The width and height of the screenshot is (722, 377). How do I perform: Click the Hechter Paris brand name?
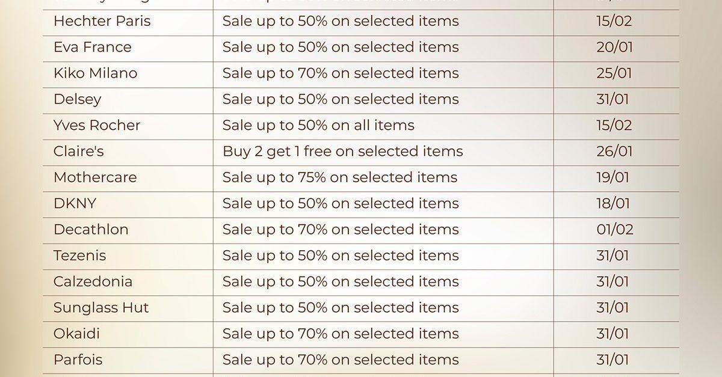pos(102,22)
